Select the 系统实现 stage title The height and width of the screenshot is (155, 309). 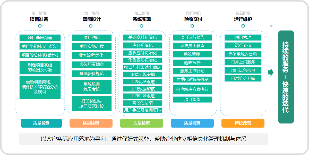tap(142, 19)
